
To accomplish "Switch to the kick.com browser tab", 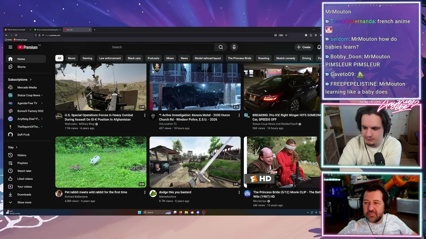I will [x=47, y=30].
